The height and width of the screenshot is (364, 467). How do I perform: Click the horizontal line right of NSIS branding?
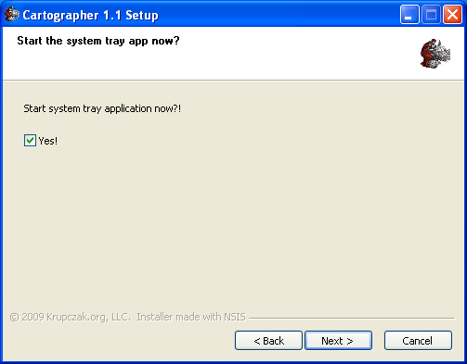352,318
